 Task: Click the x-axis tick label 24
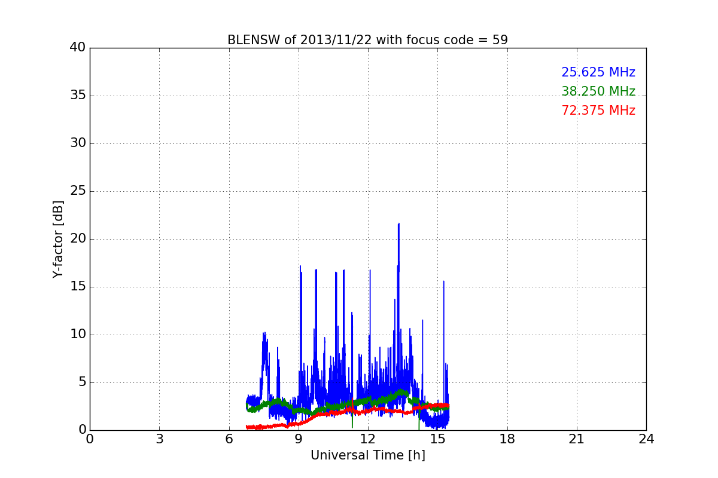[x=646, y=439]
